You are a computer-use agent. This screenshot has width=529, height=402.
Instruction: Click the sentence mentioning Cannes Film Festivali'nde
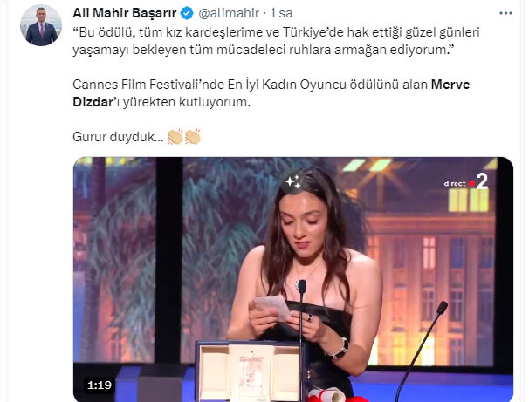pos(271,93)
